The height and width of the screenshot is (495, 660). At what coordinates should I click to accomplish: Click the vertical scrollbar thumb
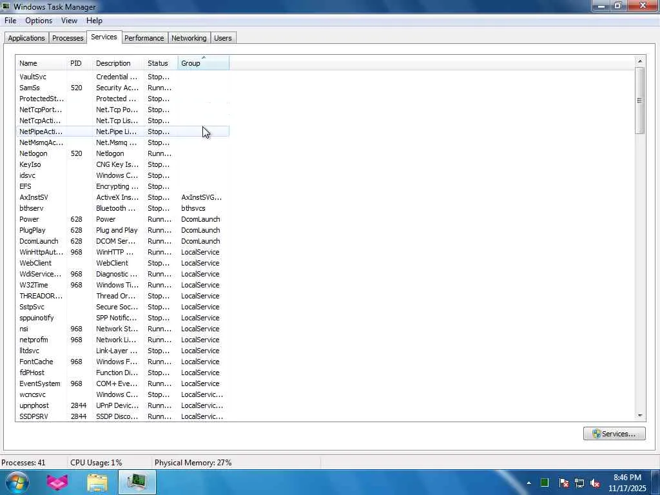pyautogui.click(x=640, y=100)
